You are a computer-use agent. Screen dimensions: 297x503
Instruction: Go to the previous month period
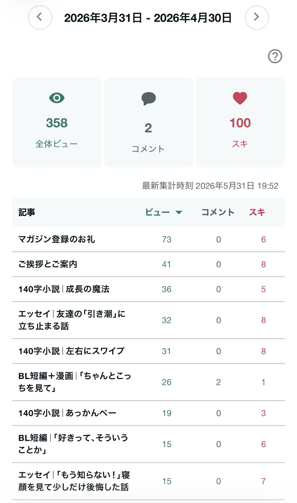40,17
